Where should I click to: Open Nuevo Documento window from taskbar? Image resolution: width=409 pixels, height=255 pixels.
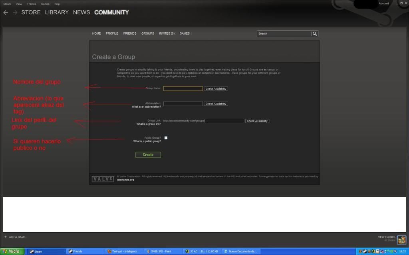coord(242,251)
